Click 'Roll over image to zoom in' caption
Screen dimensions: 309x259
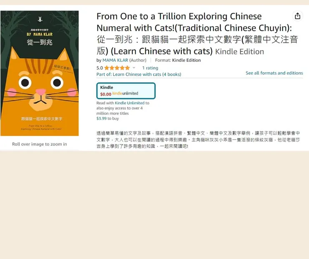pos(39,144)
